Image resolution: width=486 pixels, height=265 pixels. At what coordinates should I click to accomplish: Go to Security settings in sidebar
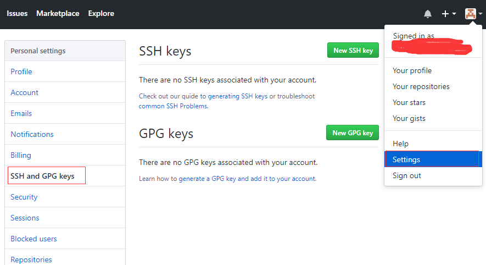tap(24, 197)
